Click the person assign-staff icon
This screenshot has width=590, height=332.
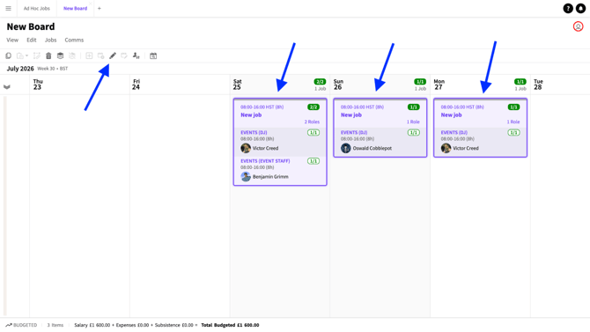pyautogui.click(x=136, y=55)
